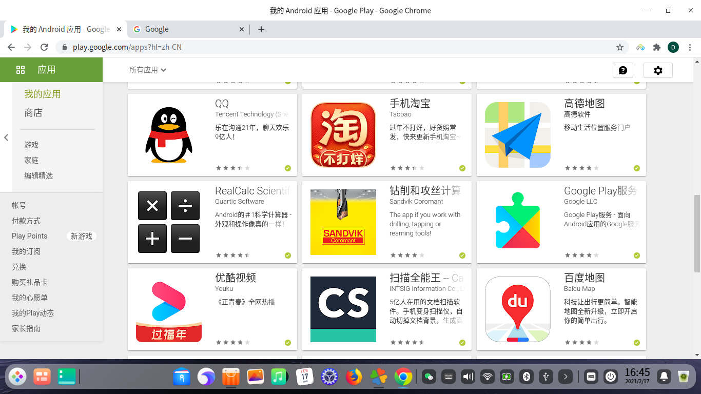Expand the 所有应用 filter dropdown
Screen dimensions: 701x394
(x=148, y=70)
